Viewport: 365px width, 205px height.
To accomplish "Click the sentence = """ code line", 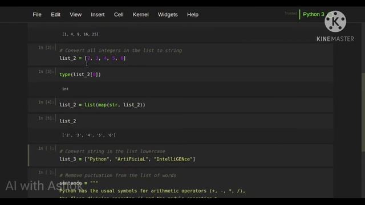I will tap(79, 183).
